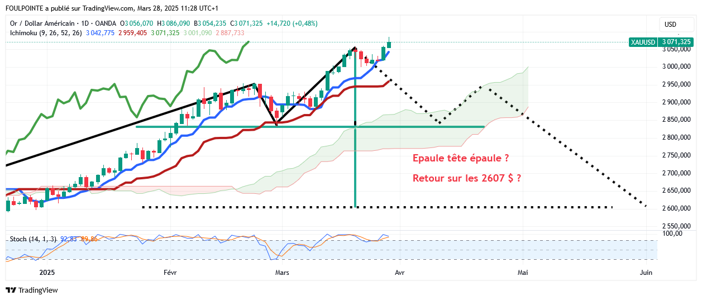Screen dimensions: 702x300
Task: Click the 2 900,000 price axis label
Action: click(x=677, y=102)
